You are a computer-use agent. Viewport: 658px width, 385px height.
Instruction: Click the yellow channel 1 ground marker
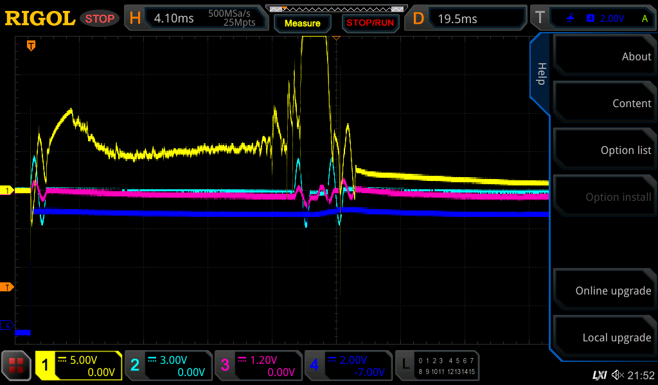coord(7,191)
